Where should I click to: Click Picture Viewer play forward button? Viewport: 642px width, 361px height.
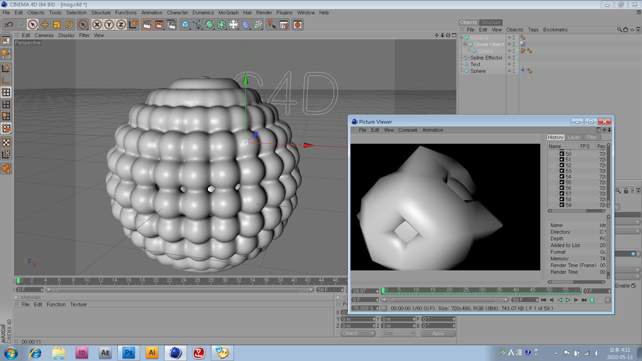pyautogui.click(x=568, y=300)
